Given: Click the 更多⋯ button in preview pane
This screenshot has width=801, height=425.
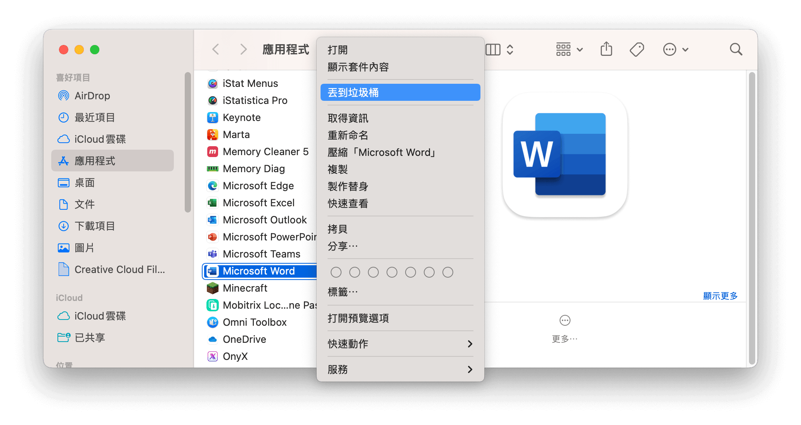Looking at the screenshot, I should coord(565,329).
